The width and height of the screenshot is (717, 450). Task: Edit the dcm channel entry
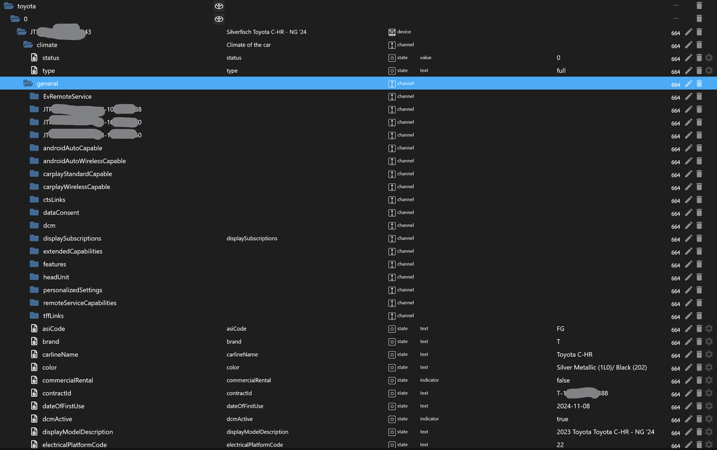(x=688, y=225)
